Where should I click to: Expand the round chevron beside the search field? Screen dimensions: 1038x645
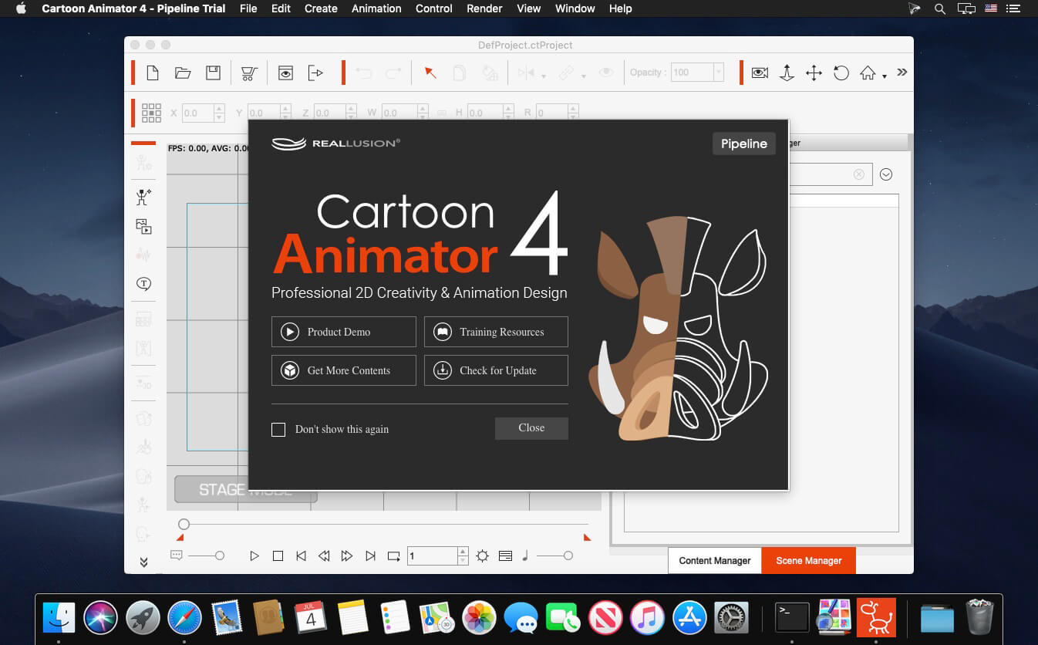pos(886,174)
